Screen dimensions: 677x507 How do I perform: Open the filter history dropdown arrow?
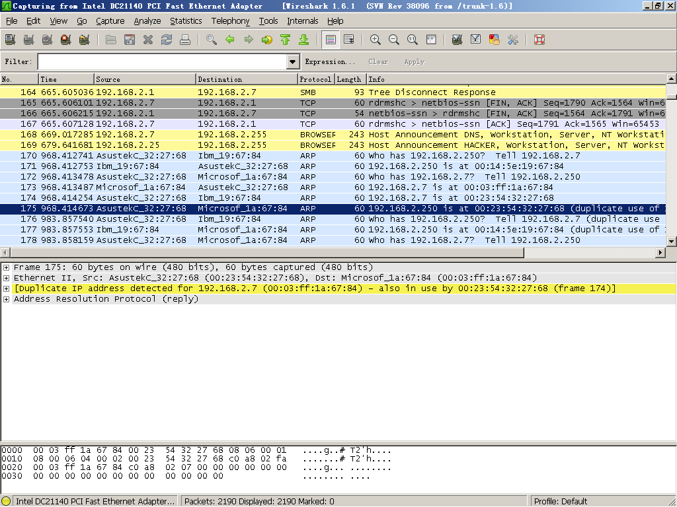tap(293, 61)
